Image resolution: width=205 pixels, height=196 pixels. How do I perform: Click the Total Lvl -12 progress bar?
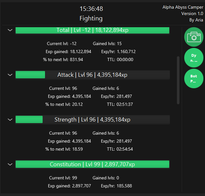point(92,30)
